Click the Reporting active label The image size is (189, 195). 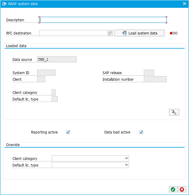click(x=44, y=132)
